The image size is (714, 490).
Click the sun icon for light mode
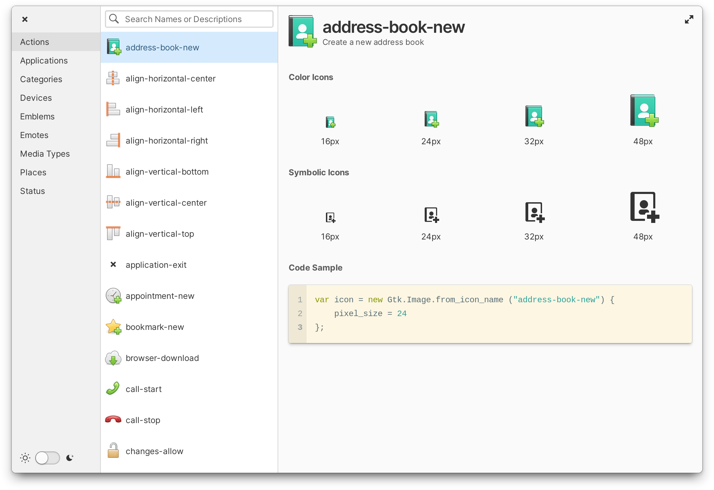pyautogui.click(x=25, y=458)
